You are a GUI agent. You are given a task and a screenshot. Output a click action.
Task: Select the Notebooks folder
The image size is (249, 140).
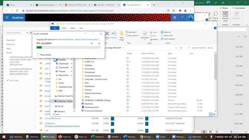pyautogui.click(x=89, y=86)
